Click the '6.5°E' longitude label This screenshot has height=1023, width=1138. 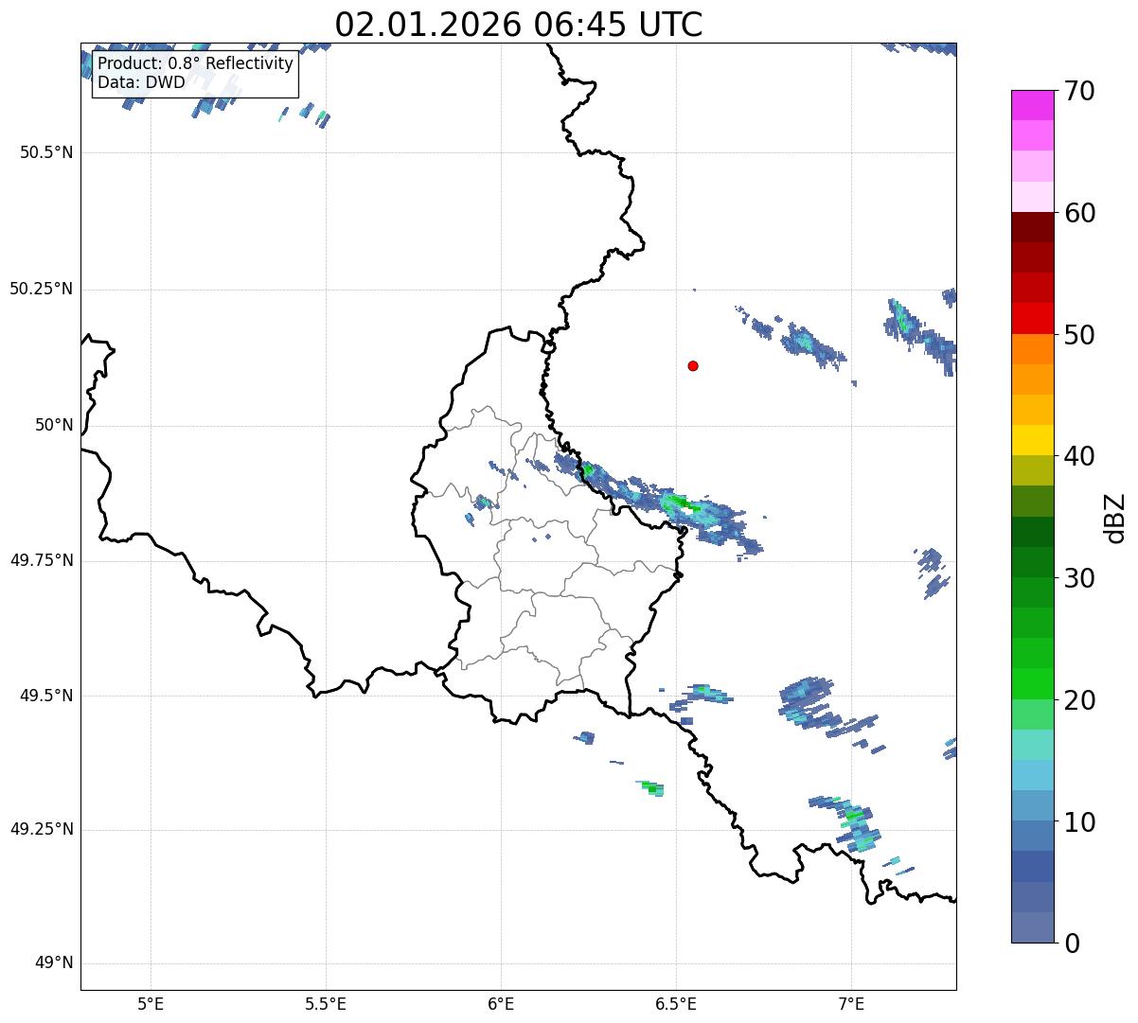[676, 1003]
